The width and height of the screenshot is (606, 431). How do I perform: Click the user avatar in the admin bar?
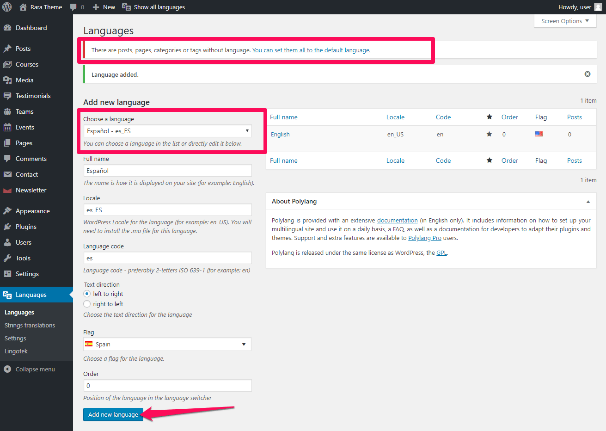598,7
